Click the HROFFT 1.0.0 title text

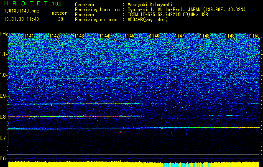click(x=33, y=3)
